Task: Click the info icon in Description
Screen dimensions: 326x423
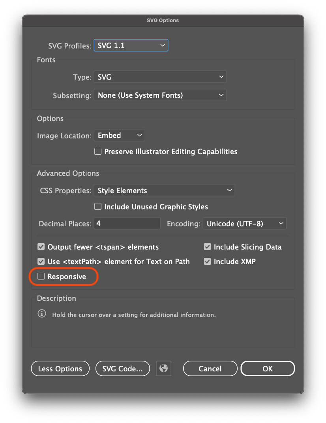Action: [42, 314]
